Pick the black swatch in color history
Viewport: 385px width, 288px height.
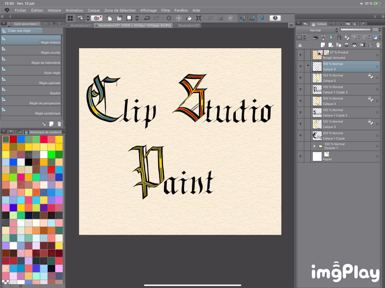28,162
